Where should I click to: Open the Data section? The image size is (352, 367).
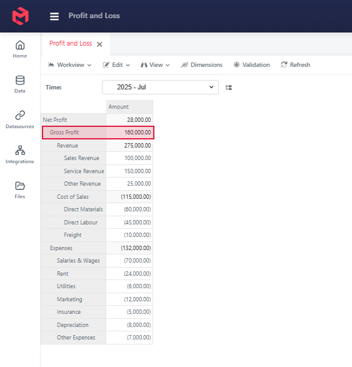[x=20, y=84]
